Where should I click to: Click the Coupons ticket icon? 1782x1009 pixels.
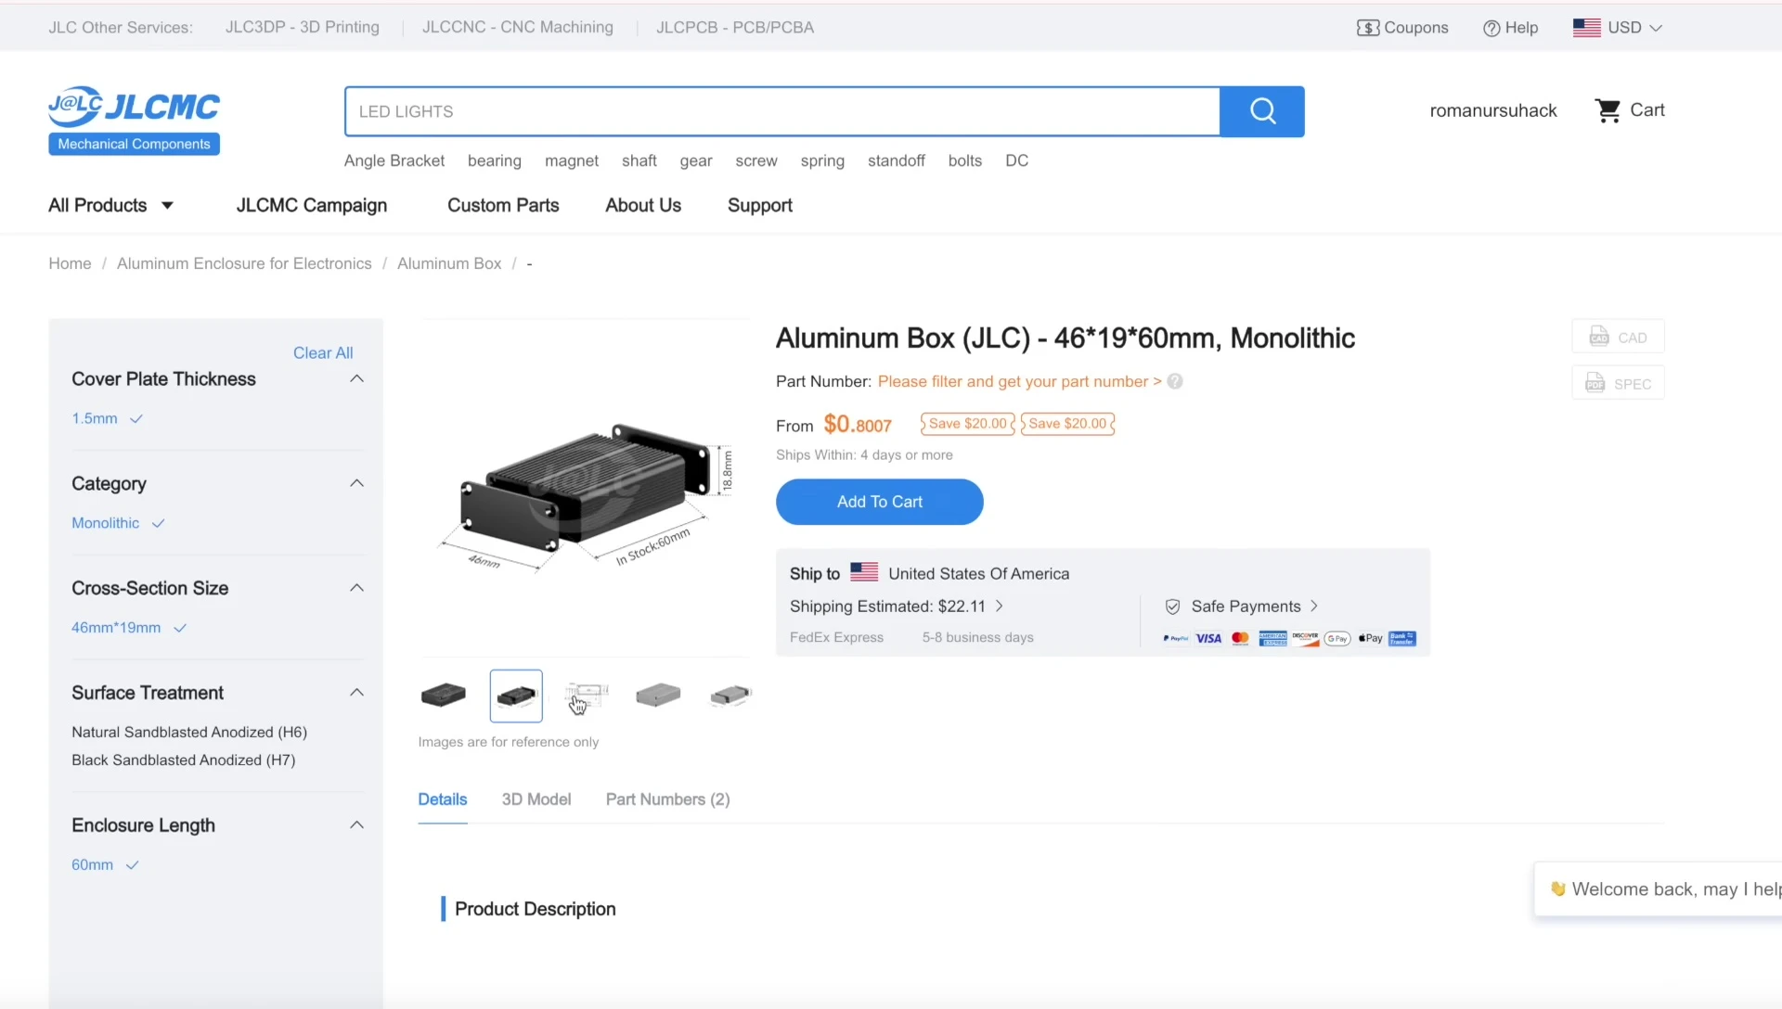click(x=1367, y=28)
